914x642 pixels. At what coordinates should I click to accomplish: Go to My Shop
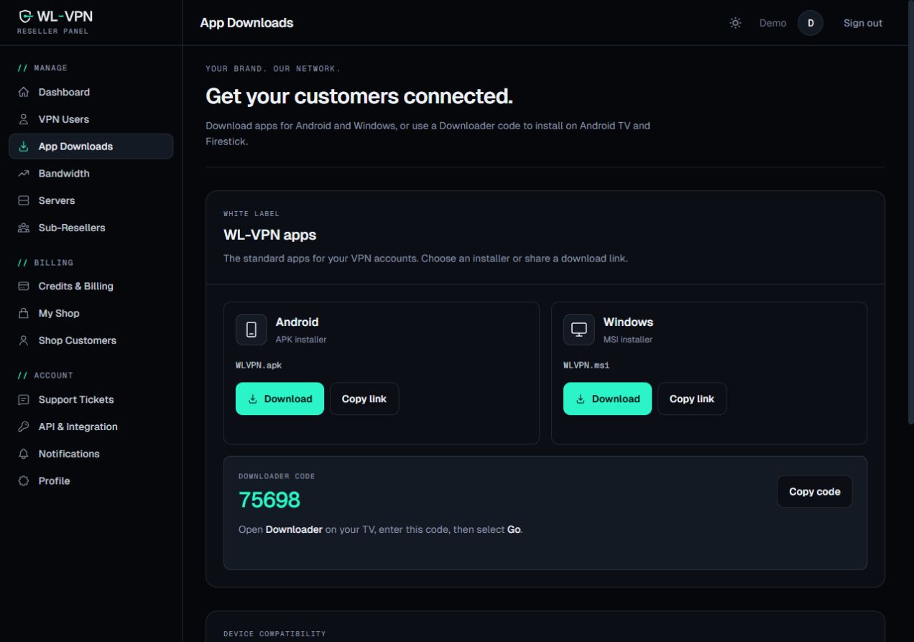91,313
